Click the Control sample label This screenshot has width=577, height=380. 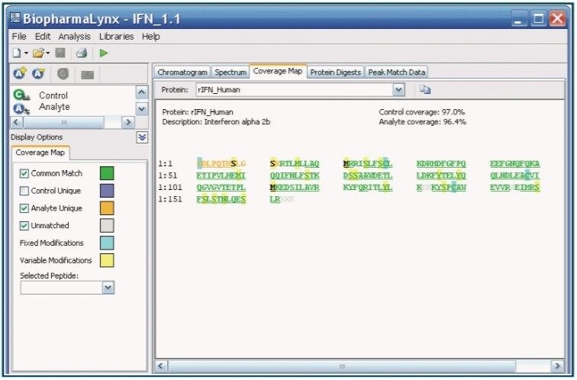[53, 95]
